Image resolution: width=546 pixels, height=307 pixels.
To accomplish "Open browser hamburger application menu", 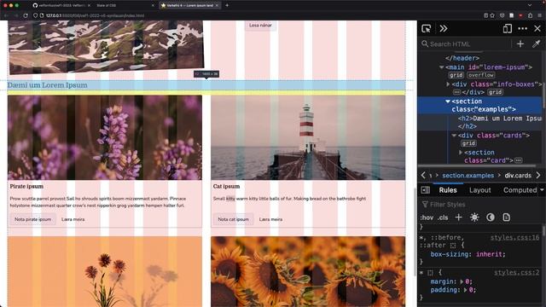I will pyautogui.click(x=539, y=15).
